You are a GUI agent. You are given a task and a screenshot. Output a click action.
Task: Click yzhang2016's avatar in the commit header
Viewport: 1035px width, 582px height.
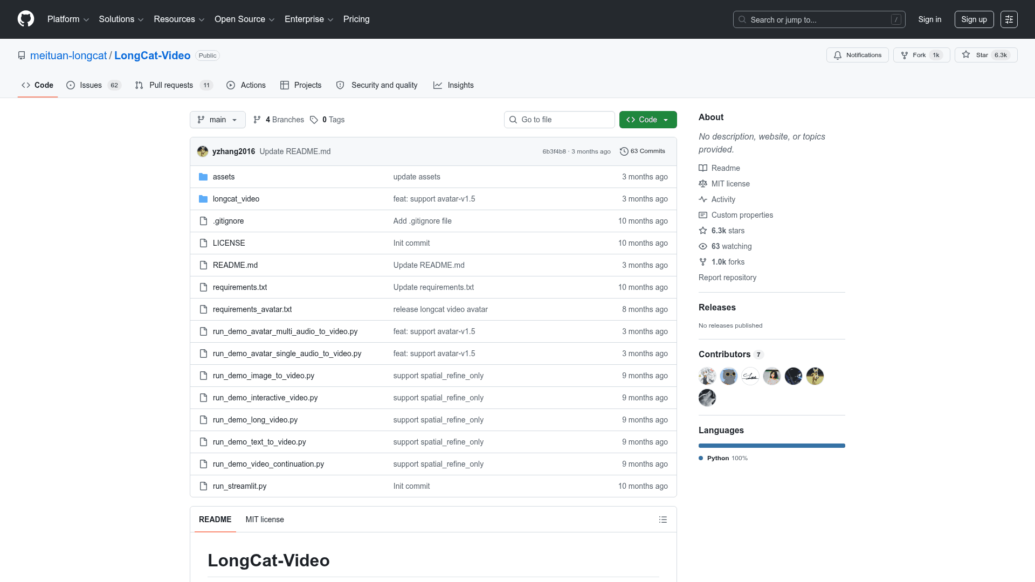(203, 151)
